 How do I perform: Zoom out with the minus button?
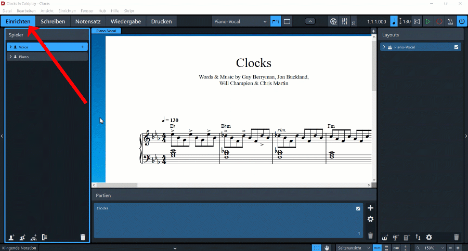(450, 248)
